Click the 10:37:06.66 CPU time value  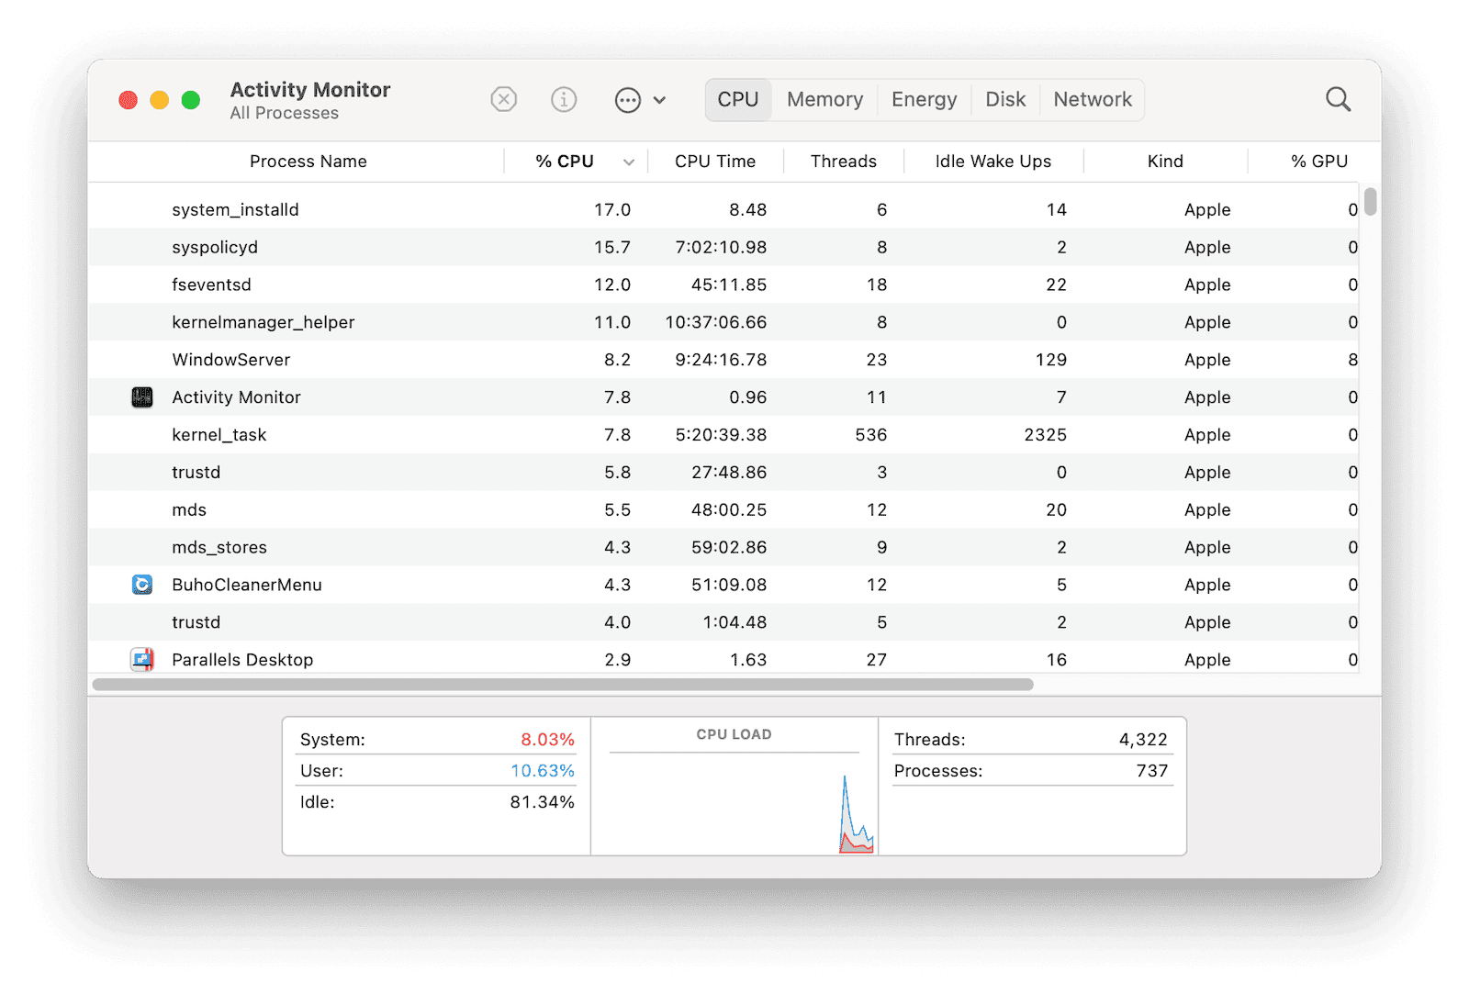click(x=716, y=323)
